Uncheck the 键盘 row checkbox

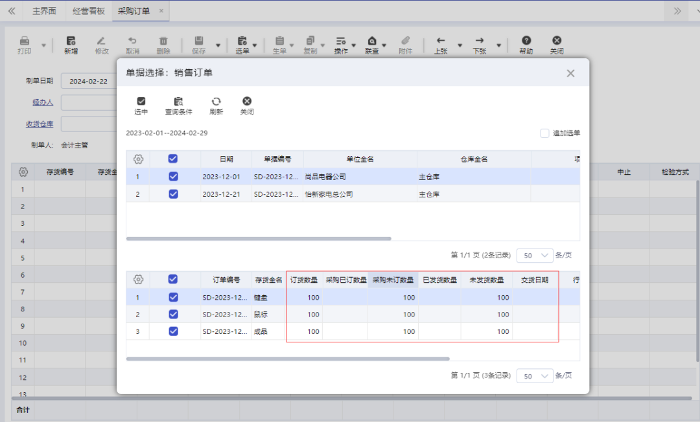[x=172, y=297]
